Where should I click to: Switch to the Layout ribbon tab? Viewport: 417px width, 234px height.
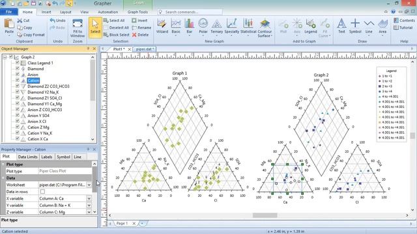click(x=65, y=12)
